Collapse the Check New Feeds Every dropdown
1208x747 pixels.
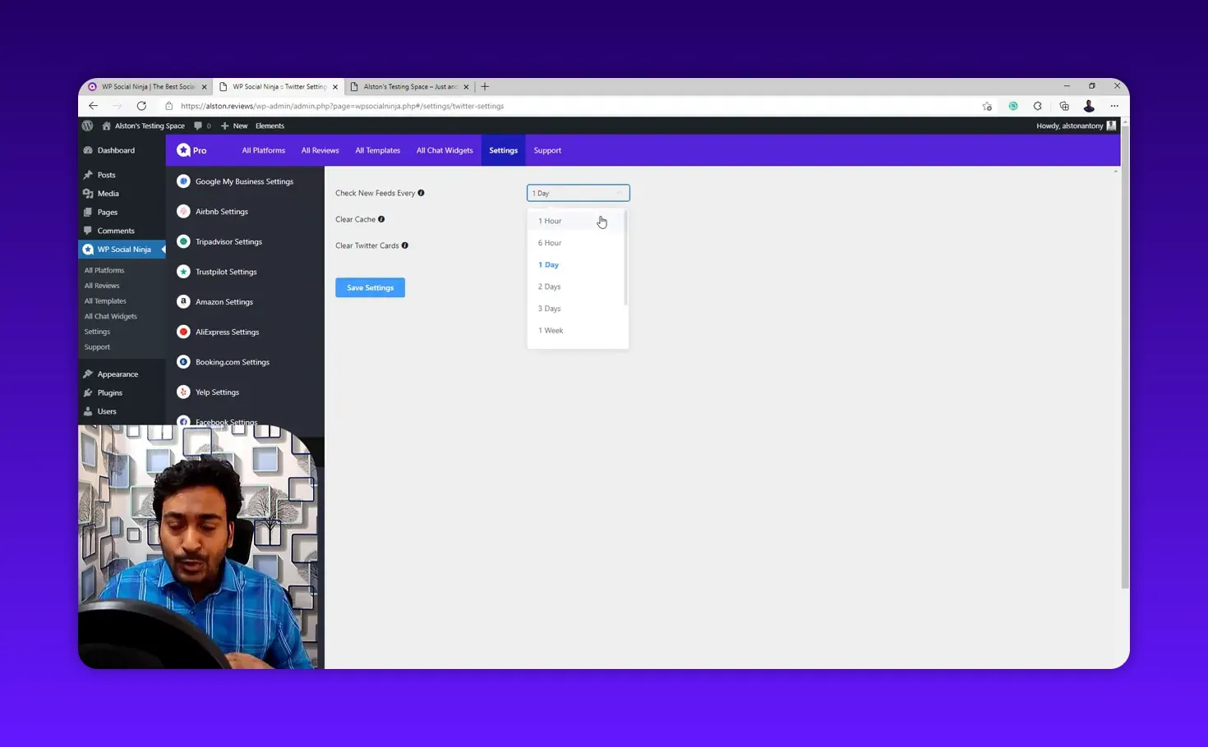point(620,193)
